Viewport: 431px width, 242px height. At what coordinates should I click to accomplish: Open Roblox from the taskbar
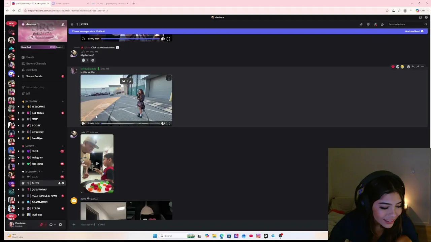(266, 236)
